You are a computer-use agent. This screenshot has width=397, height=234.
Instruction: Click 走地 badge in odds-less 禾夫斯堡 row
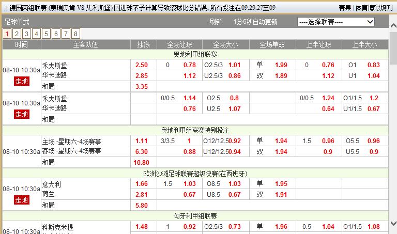point(22,114)
